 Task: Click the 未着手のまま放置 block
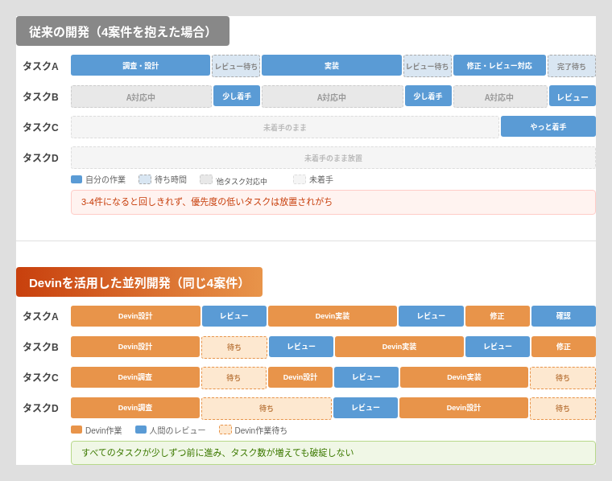333,158
